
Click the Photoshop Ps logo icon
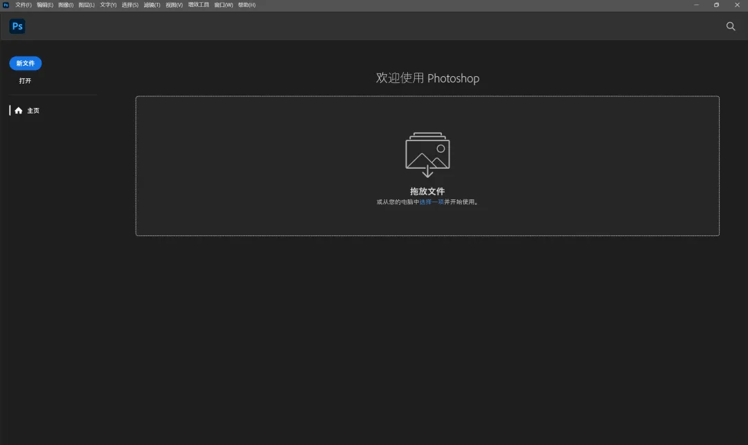pyautogui.click(x=17, y=26)
